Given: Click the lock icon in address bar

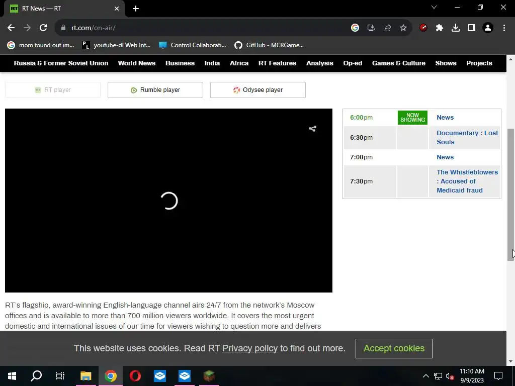Looking at the screenshot, I should pyautogui.click(x=63, y=28).
